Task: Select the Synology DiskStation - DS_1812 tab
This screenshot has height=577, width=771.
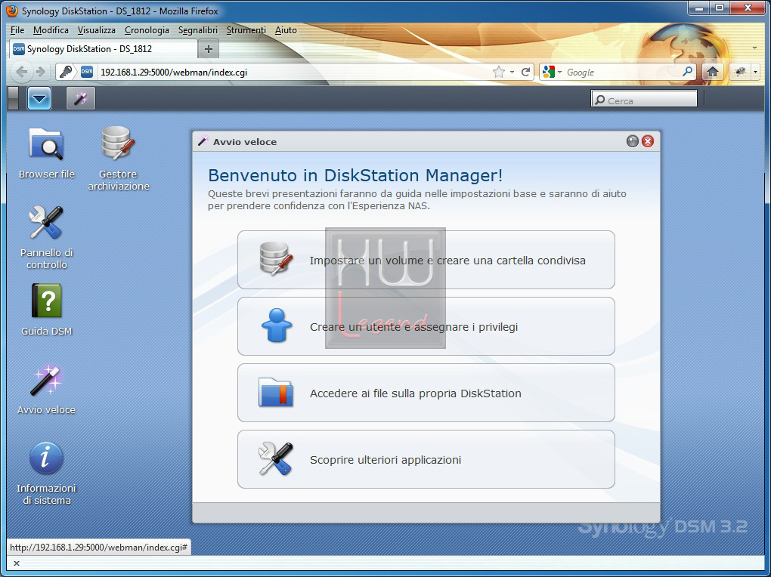Action: (x=104, y=48)
